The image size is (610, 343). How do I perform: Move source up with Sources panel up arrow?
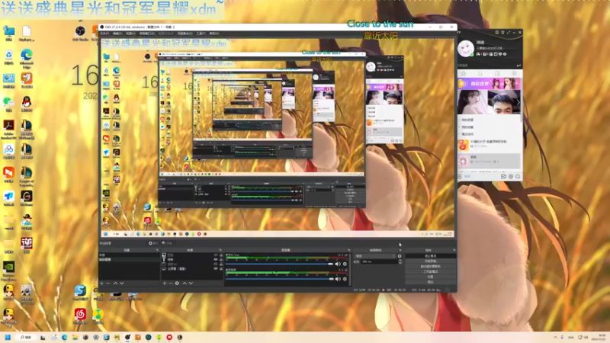coord(185,283)
